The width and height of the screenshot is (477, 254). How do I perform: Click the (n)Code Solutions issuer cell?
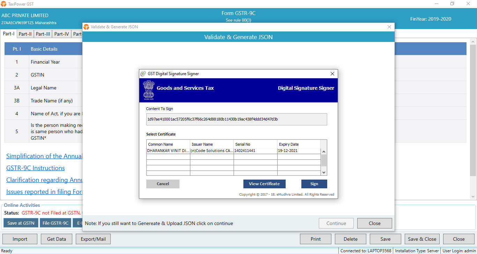tap(212, 151)
